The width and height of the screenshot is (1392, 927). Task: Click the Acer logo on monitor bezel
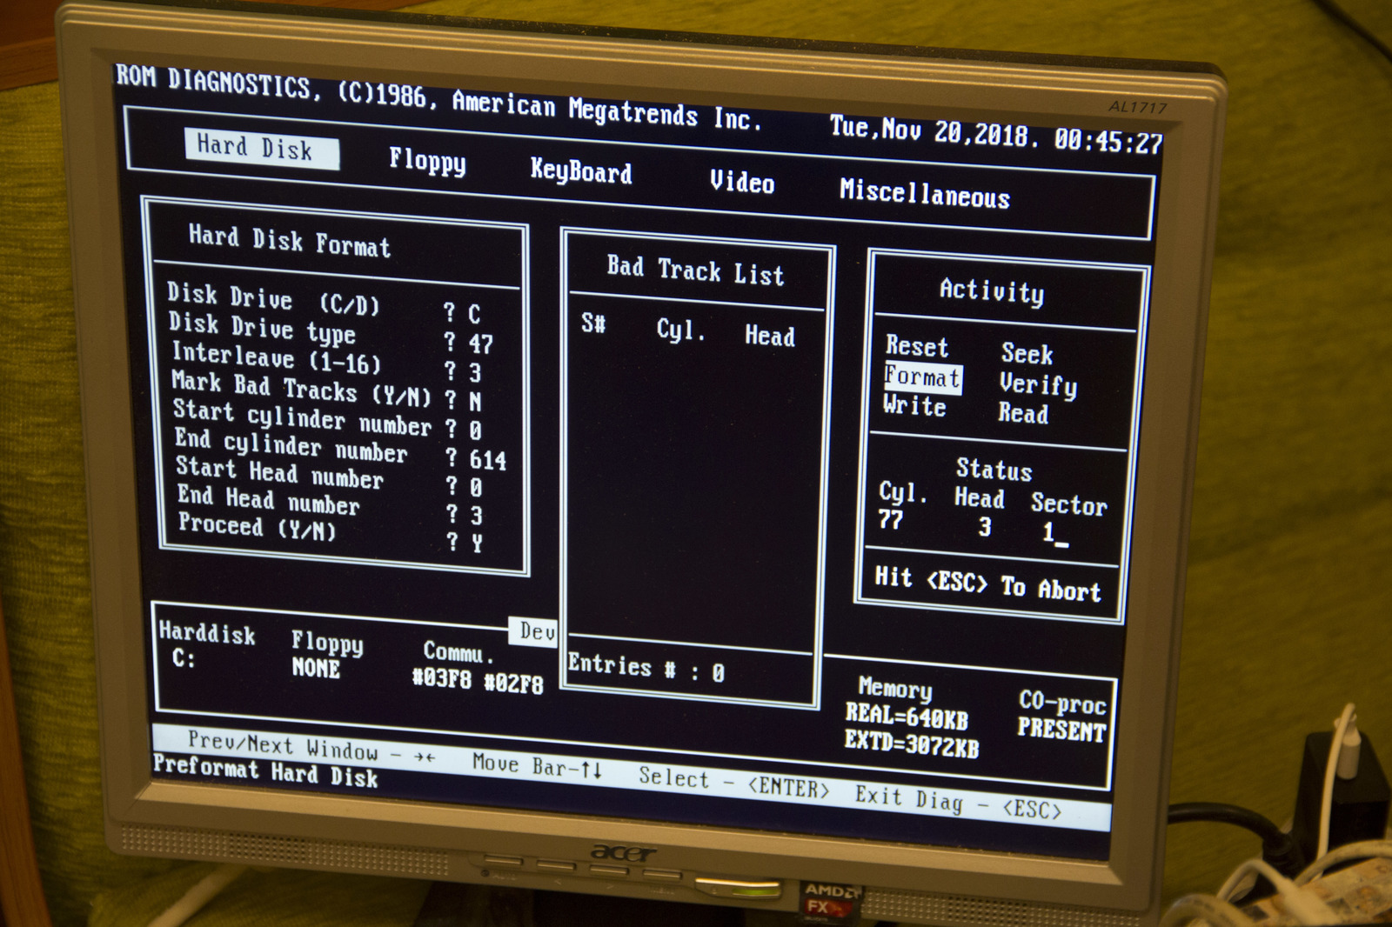(624, 854)
